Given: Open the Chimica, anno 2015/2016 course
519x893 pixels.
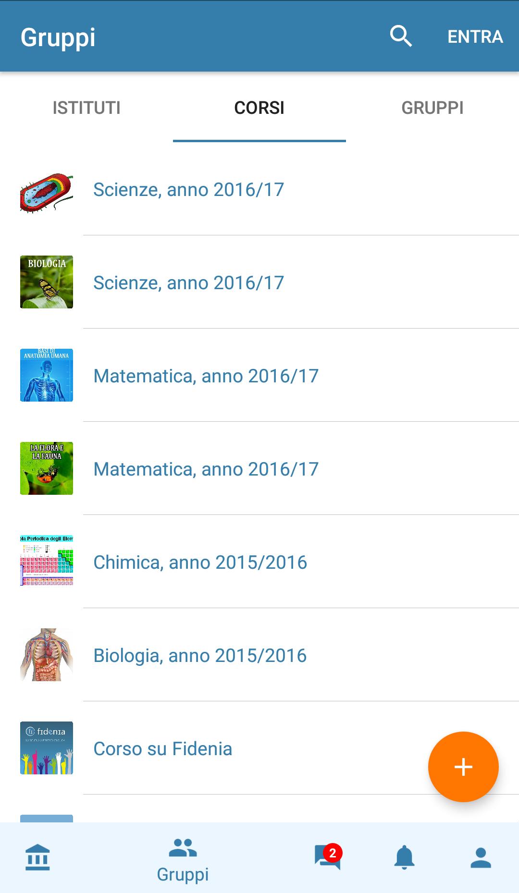Looking at the screenshot, I should click(x=200, y=562).
